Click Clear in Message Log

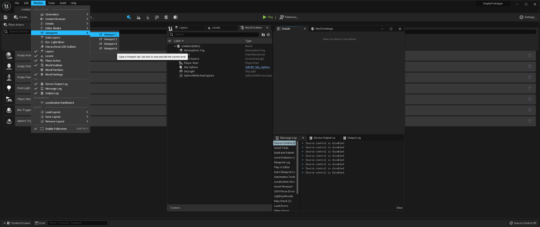coord(399,208)
